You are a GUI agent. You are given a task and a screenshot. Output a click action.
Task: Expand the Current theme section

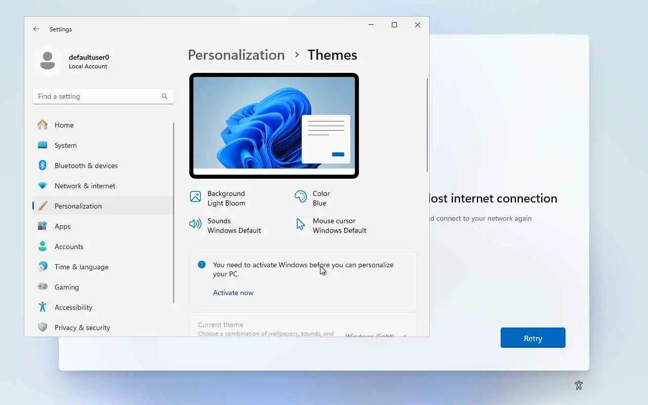coord(303,325)
